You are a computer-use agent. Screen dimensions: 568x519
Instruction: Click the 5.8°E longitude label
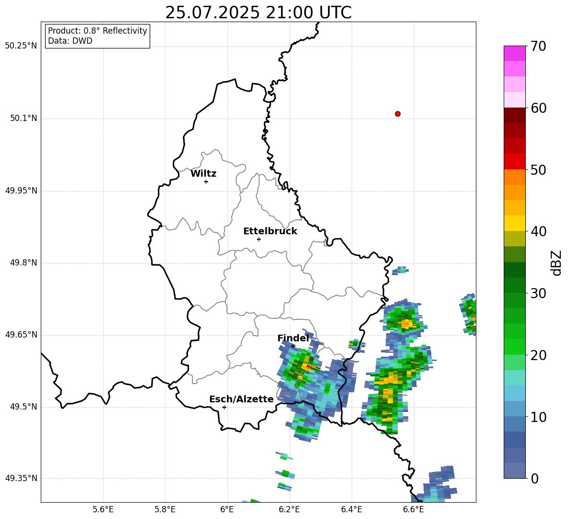tap(165, 509)
